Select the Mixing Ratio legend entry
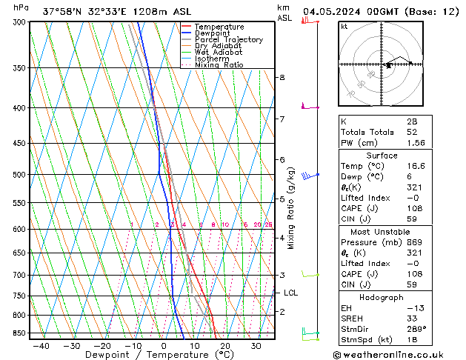The image size is (466, 360). pyautogui.click(x=219, y=65)
